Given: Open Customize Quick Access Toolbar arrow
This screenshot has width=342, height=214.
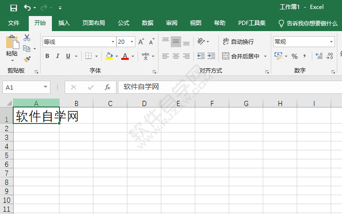Looking at the screenshot, I should (x=60, y=8).
